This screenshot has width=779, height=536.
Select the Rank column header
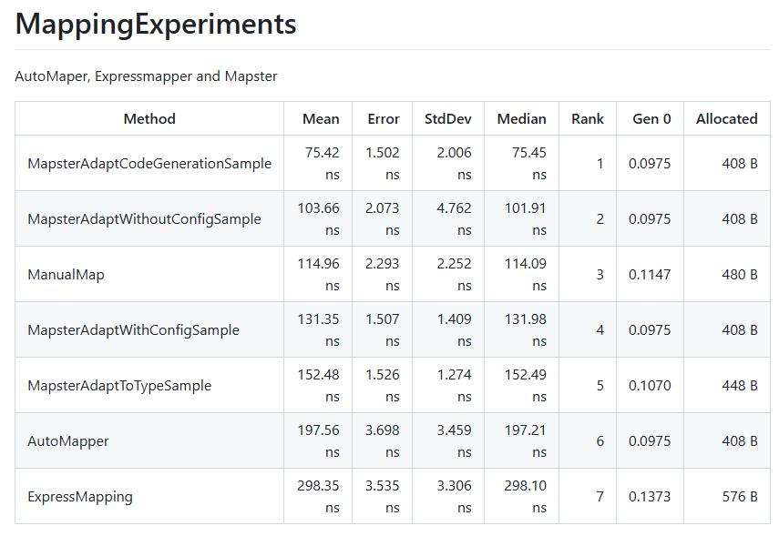pos(587,119)
